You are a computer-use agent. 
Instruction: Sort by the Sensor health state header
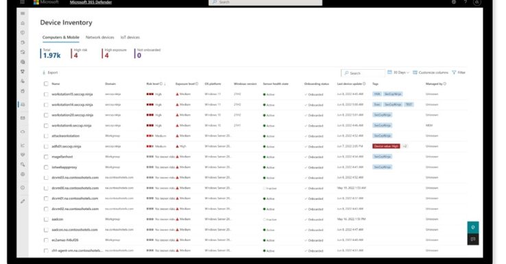tap(276, 83)
